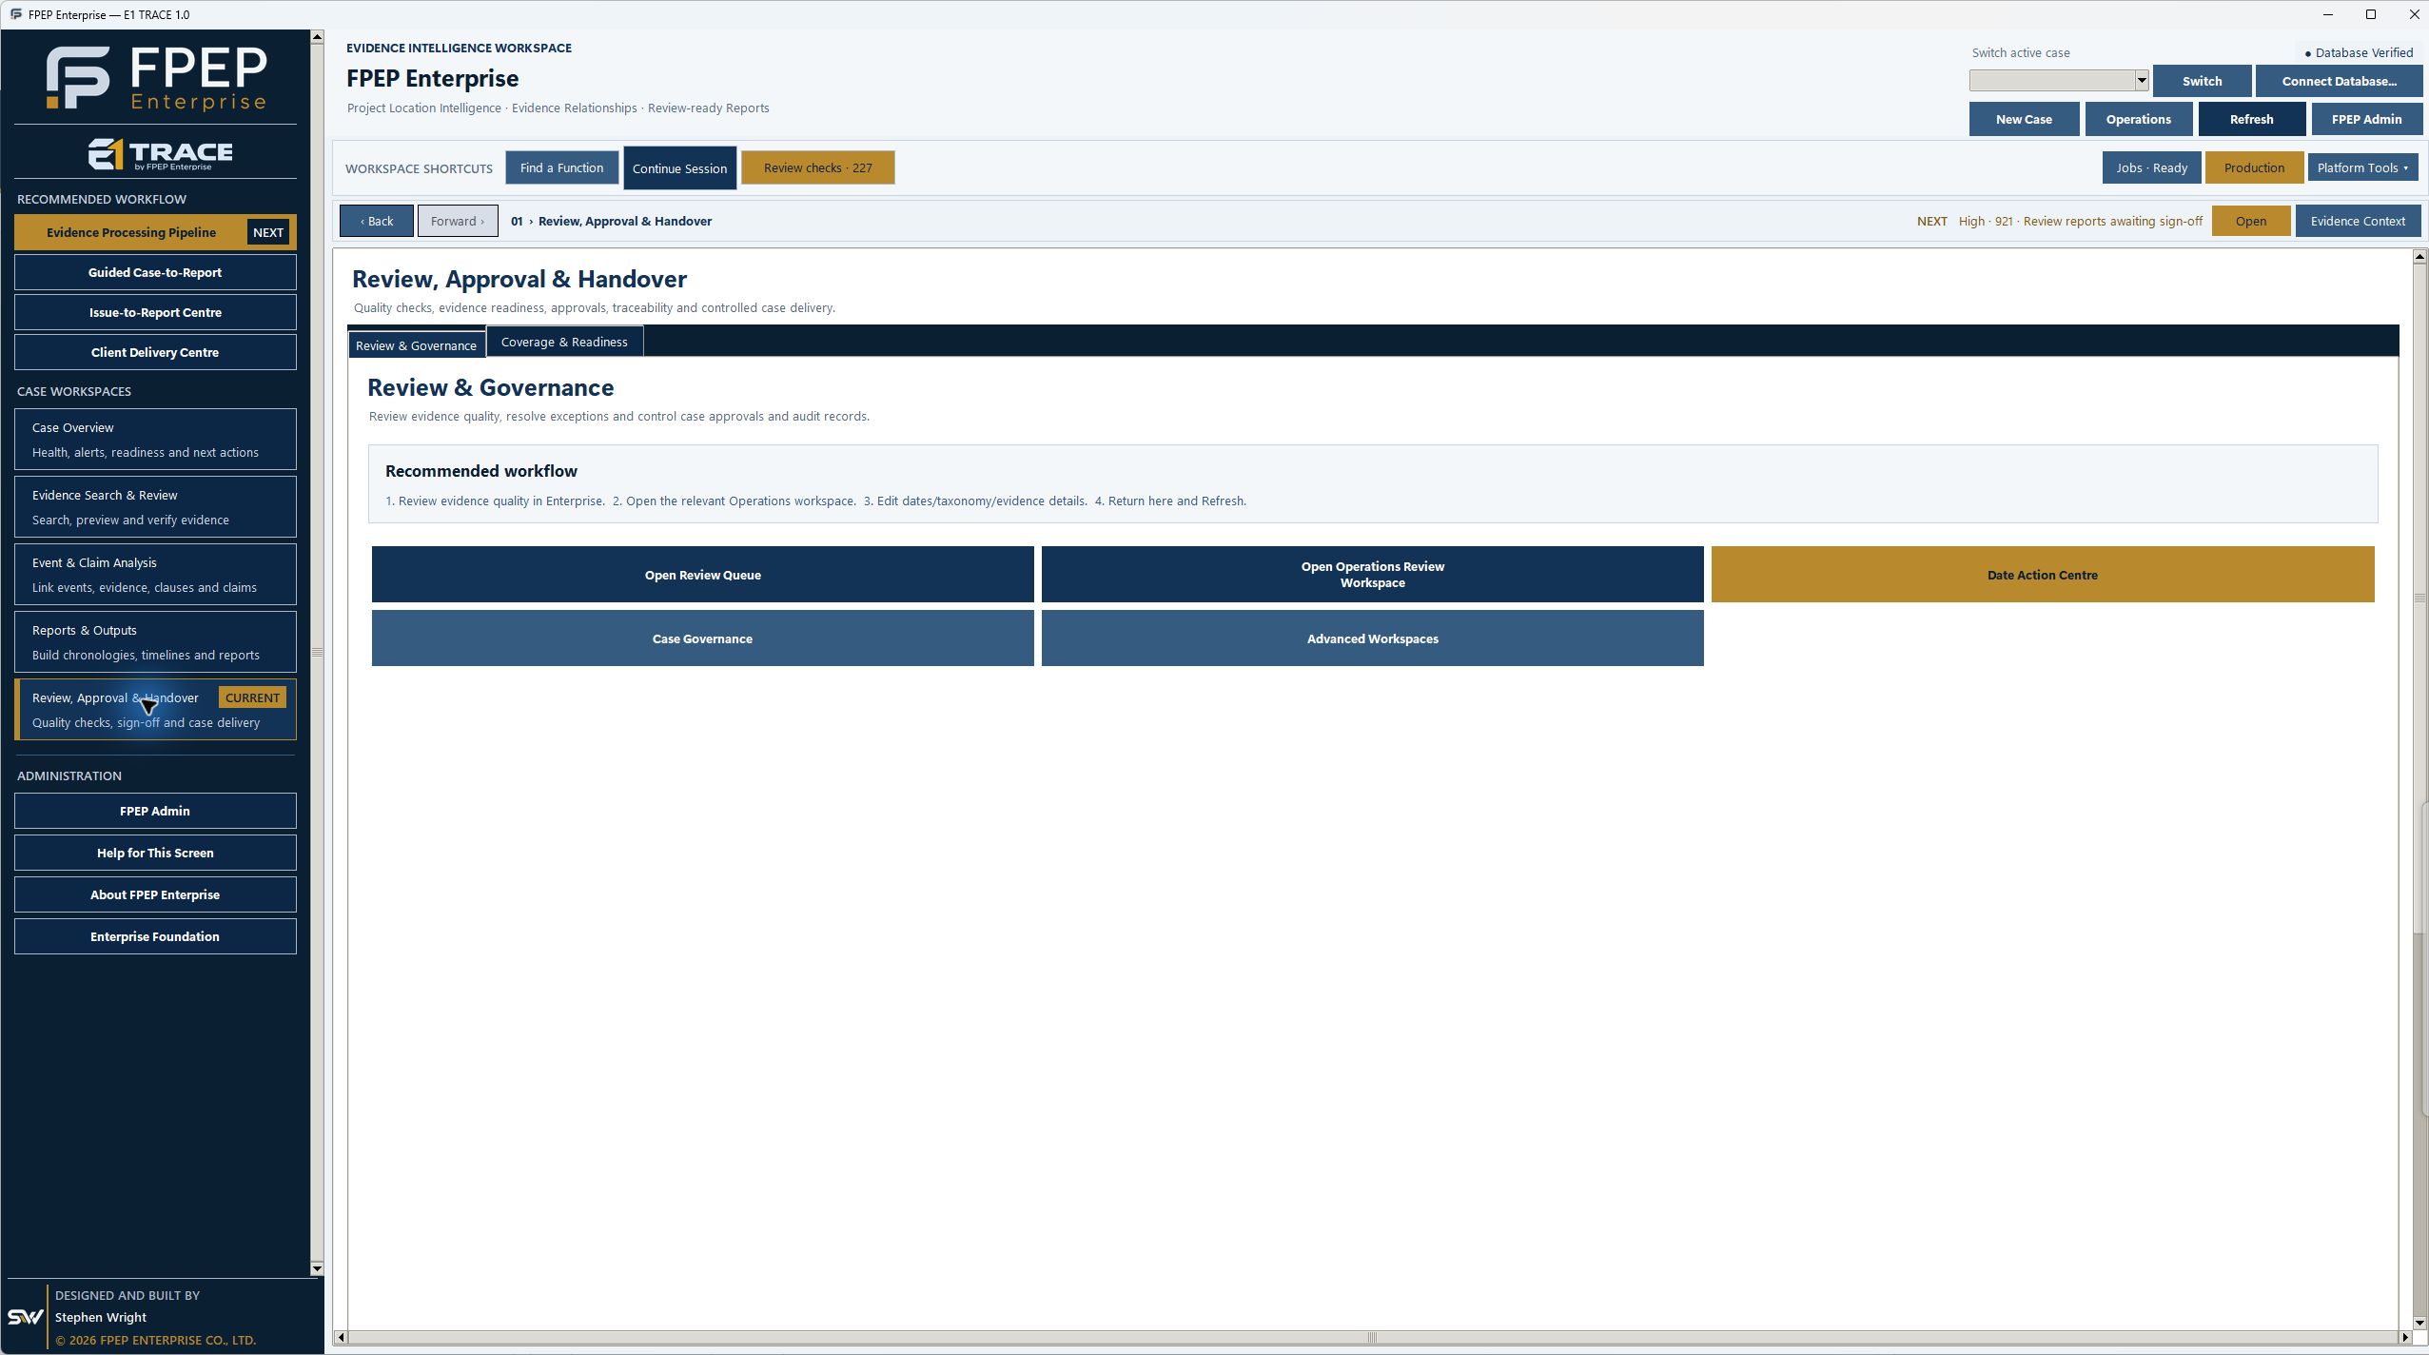
Task: Switch to Coverage & Readiness tab
Action: tap(564, 342)
